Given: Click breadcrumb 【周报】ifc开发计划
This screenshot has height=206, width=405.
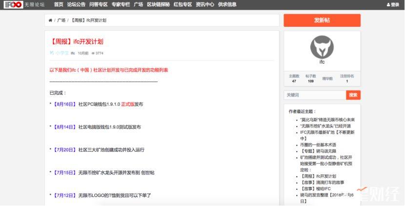Looking at the screenshot, I should point(88,20).
